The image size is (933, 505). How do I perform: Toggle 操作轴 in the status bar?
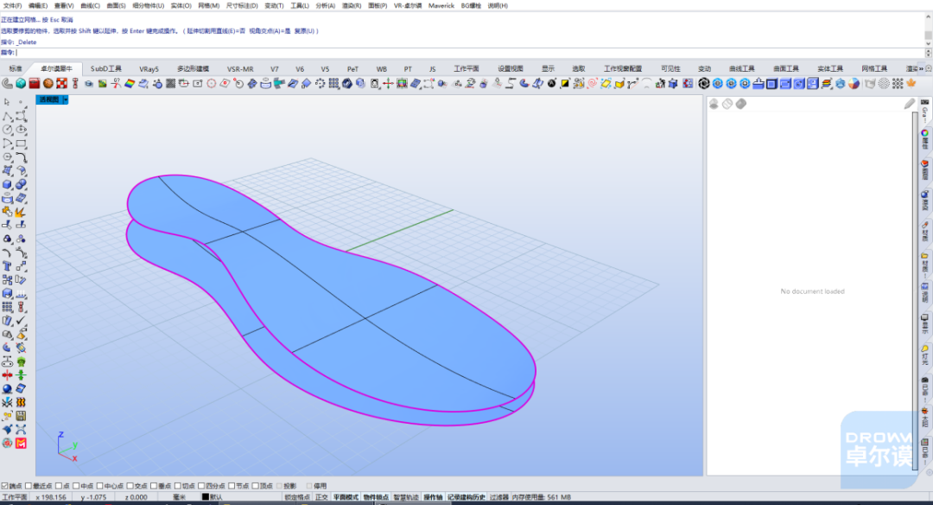coord(433,496)
